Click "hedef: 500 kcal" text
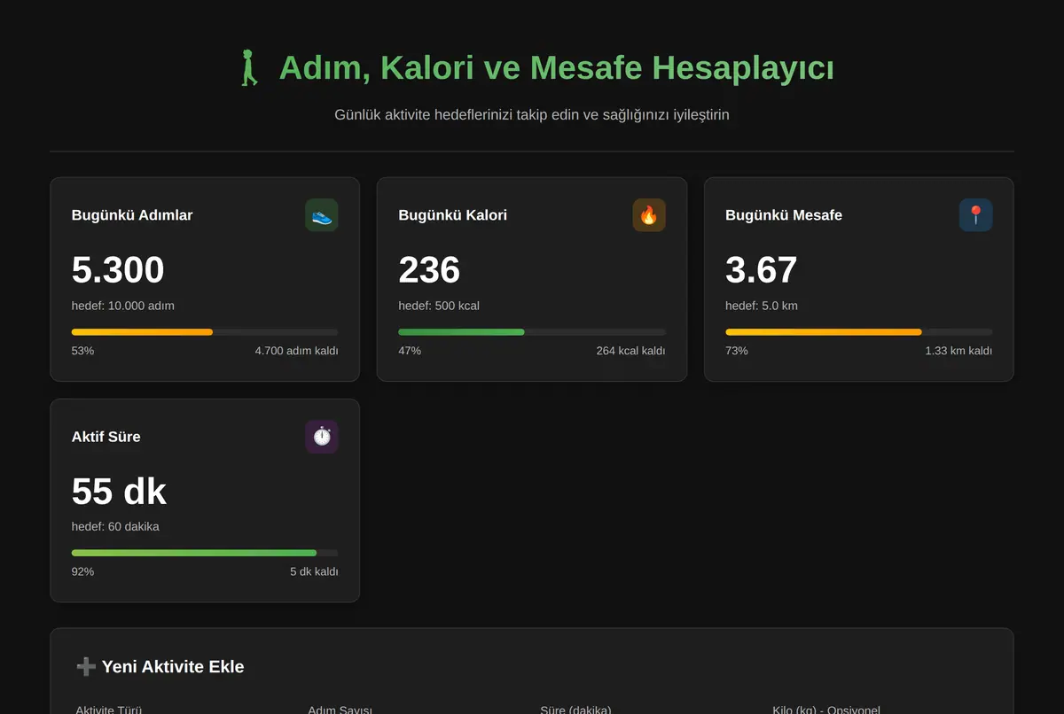Viewport: 1064px width, 714px height. 439,307
